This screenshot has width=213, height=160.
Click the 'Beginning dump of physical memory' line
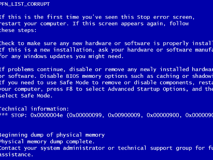[x=52, y=135]
